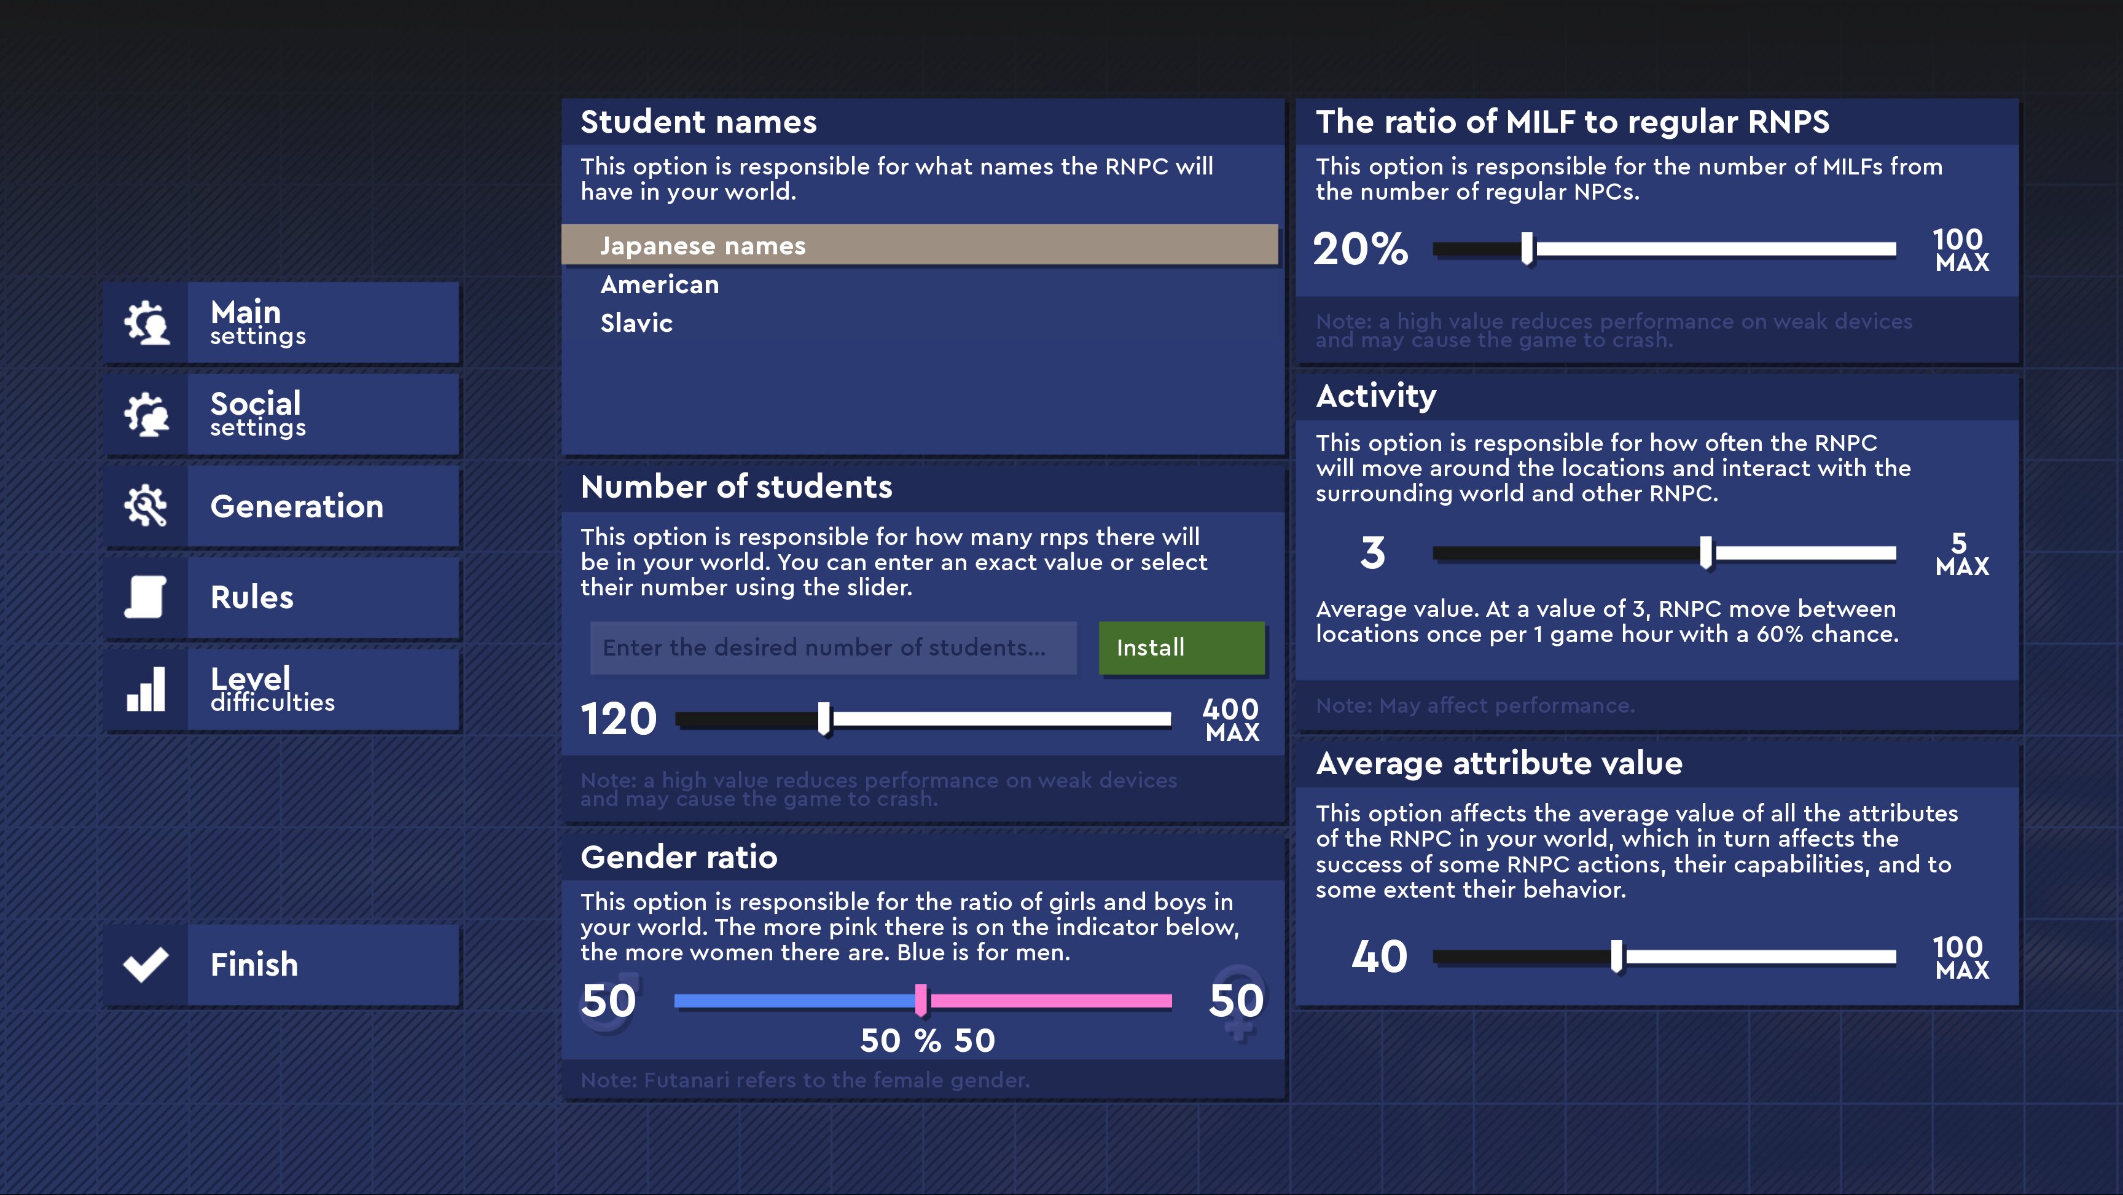Viewport: 2123px width, 1195px height.
Task: Click the green Install button
Action: coord(1182,648)
